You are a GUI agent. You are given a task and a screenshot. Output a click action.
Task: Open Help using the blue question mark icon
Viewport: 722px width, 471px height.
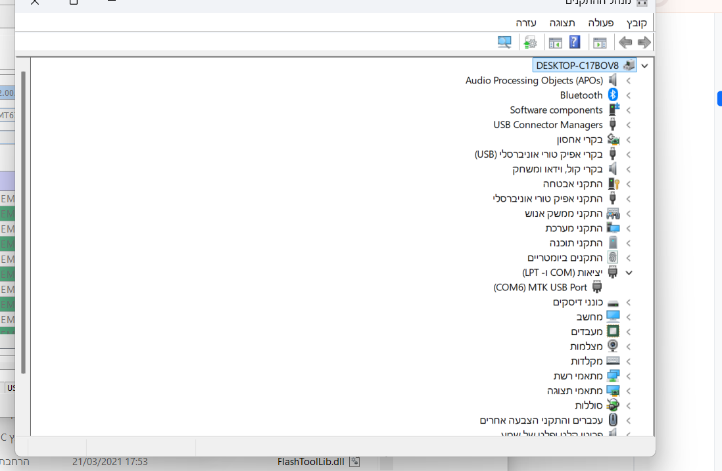point(573,42)
